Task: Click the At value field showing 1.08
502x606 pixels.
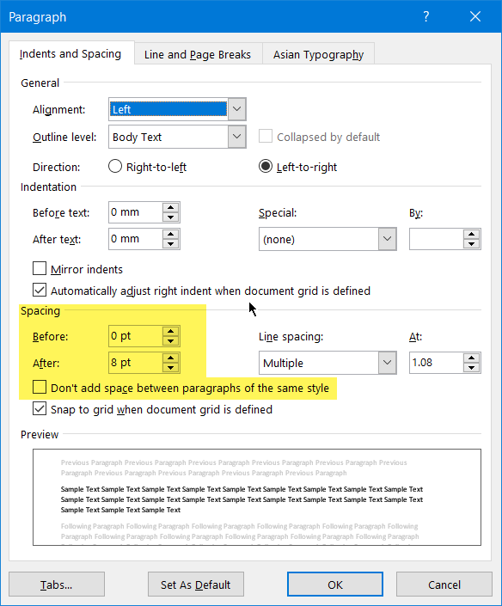Action: click(x=437, y=363)
